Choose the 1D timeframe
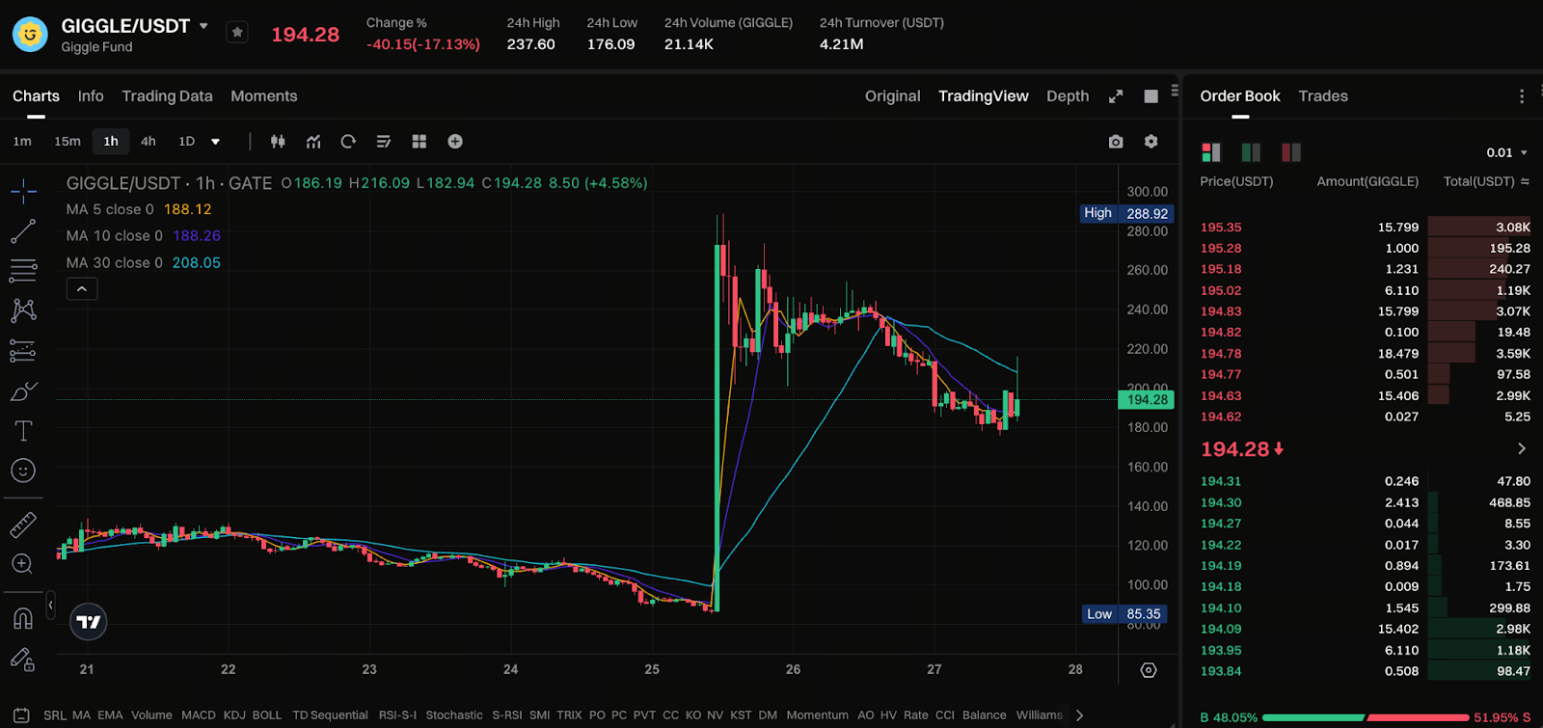 pyautogui.click(x=187, y=142)
